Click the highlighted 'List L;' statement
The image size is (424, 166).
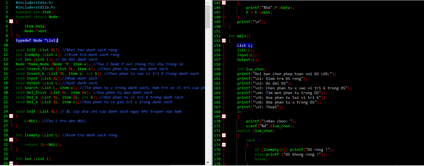(x=245, y=45)
